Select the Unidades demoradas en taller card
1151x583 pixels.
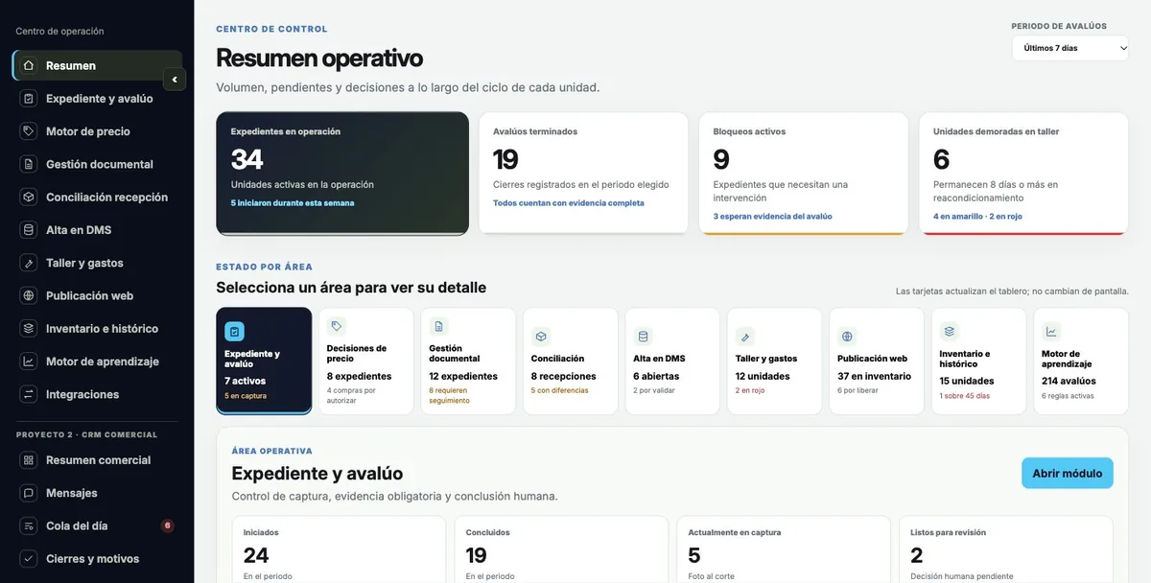(x=1023, y=174)
